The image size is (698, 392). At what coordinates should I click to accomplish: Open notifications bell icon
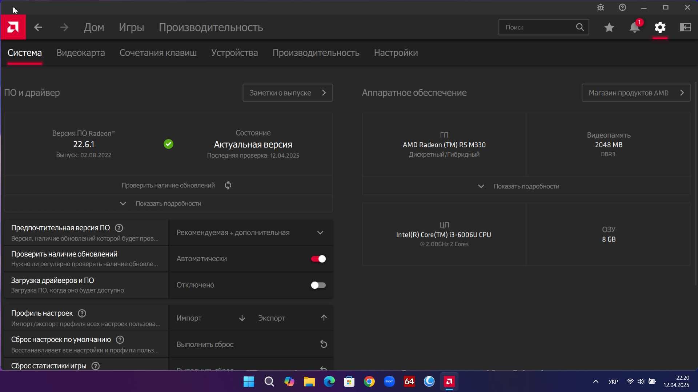pos(635,27)
